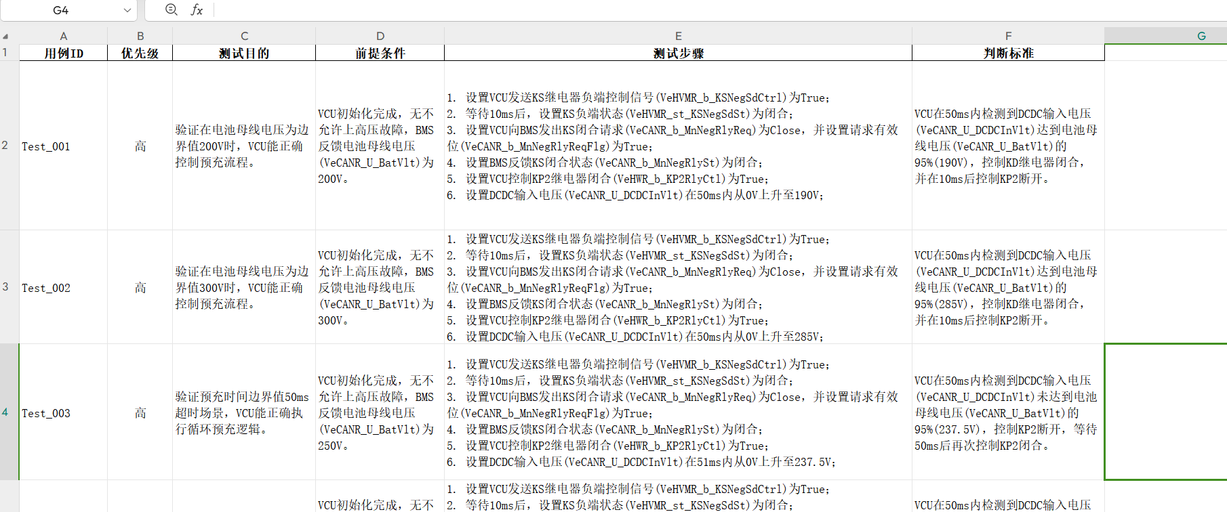This screenshot has height=512, width=1227.
Task: Select column E header
Action: coord(678,36)
